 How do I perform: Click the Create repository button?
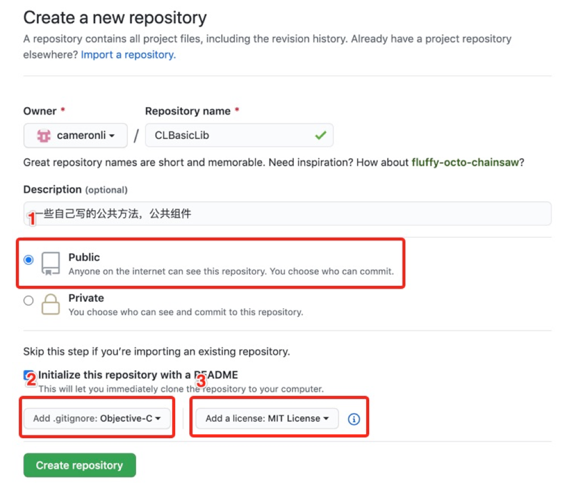pyautogui.click(x=79, y=465)
